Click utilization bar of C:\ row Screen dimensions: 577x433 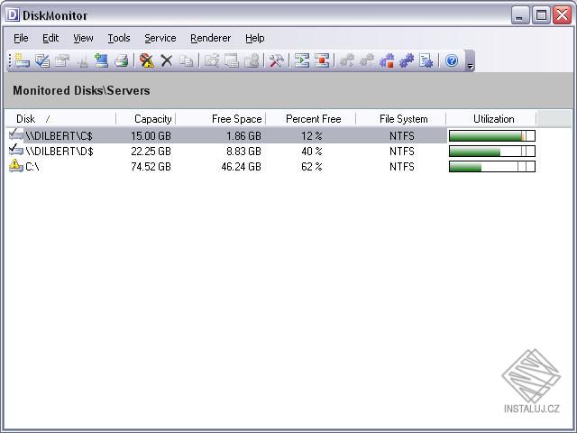coord(492,167)
